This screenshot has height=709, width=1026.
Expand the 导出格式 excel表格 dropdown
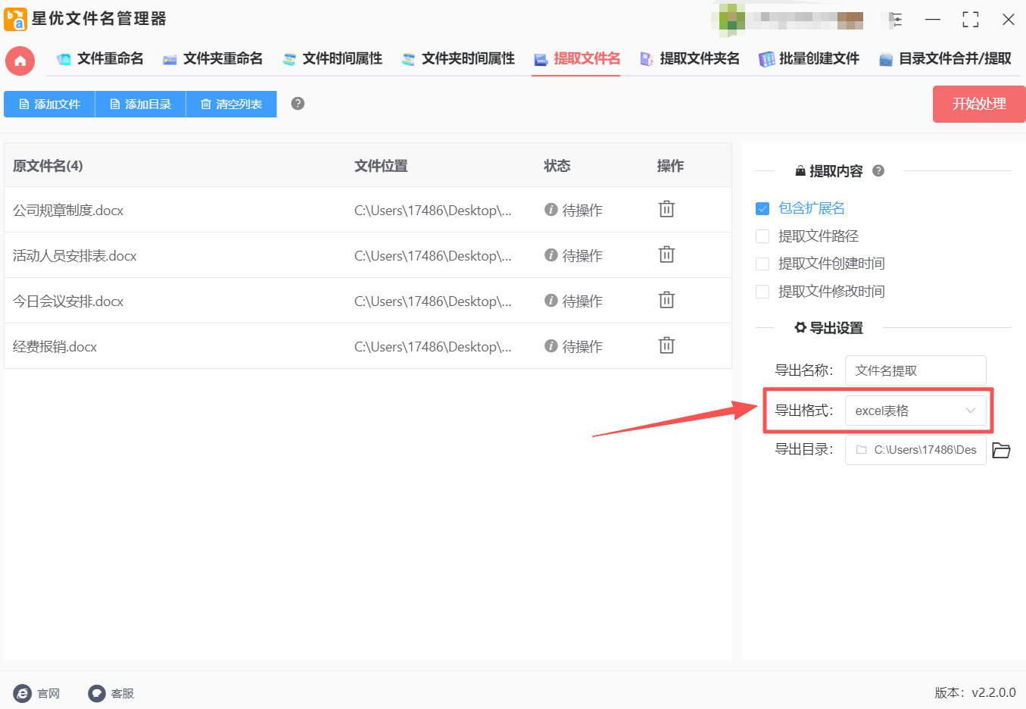coord(915,411)
